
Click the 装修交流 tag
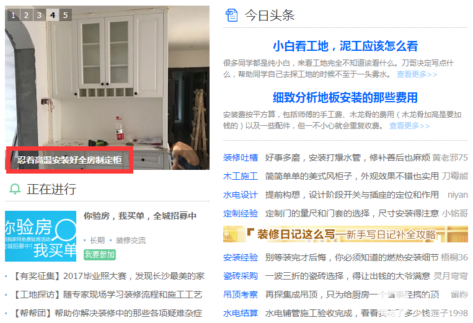point(131,241)
